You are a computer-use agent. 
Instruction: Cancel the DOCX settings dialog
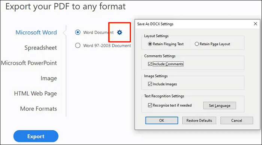[237, 120]
